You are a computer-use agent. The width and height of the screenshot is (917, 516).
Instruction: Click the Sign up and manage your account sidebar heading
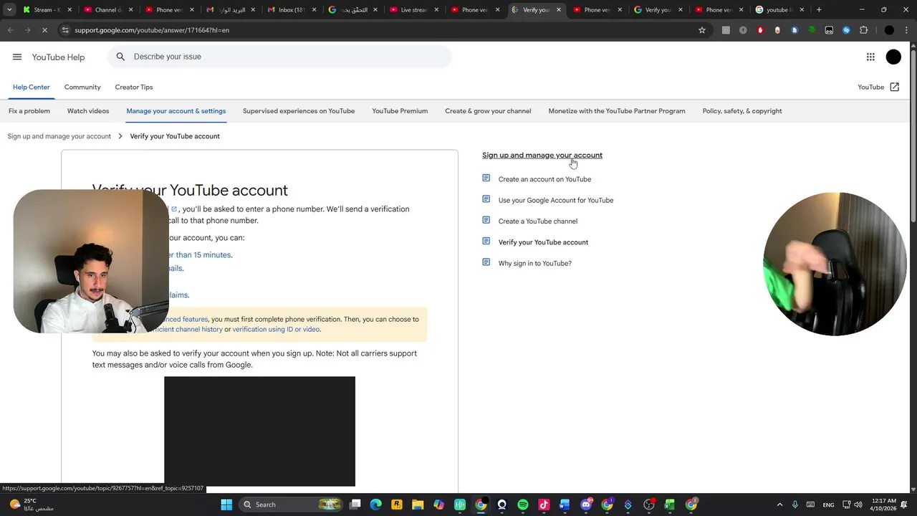[542, 155]
